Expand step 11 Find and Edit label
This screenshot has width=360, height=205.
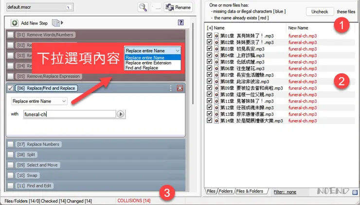[35, 186]
